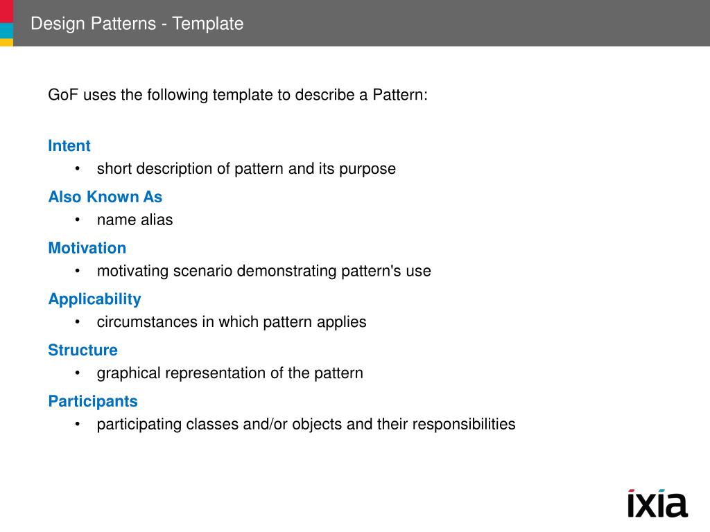Click 'graphical representation of the pattern' text
The width and height of the screenshot is (710, 532).
click(x=230, y=373)
